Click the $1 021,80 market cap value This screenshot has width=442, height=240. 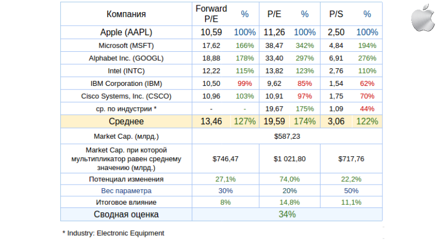290,158
